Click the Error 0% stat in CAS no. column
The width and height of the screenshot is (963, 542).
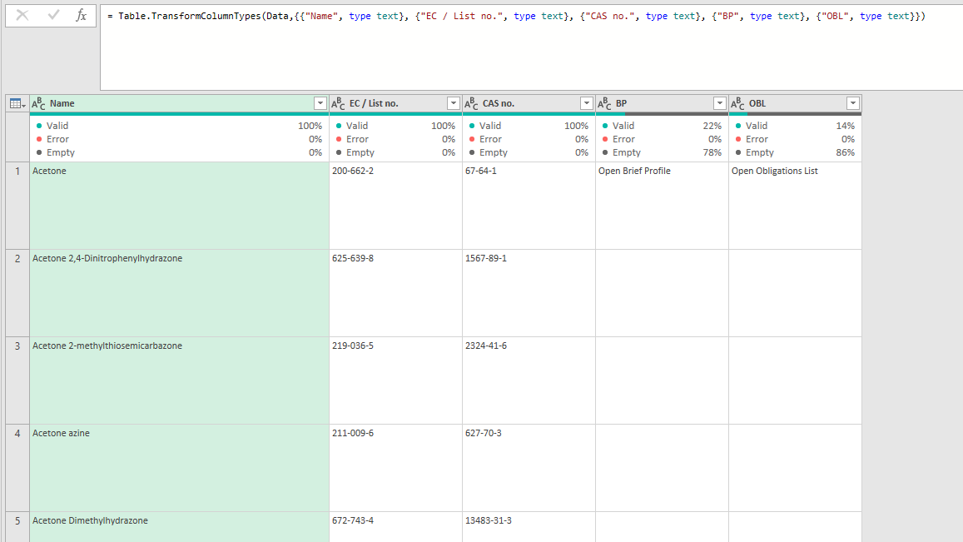coord(529,139)
